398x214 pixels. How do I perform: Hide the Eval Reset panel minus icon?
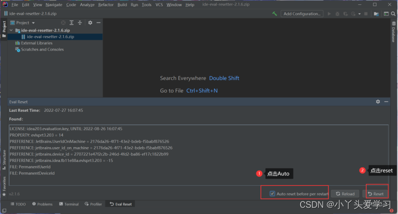[386, 102]
